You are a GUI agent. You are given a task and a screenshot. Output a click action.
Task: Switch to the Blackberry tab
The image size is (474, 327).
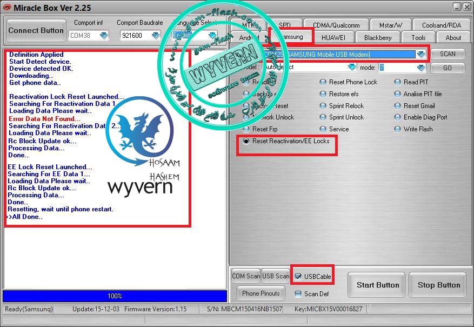378,37
